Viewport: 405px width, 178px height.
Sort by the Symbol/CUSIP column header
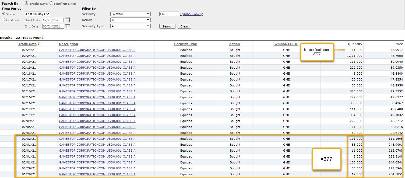tap(286, 44)
